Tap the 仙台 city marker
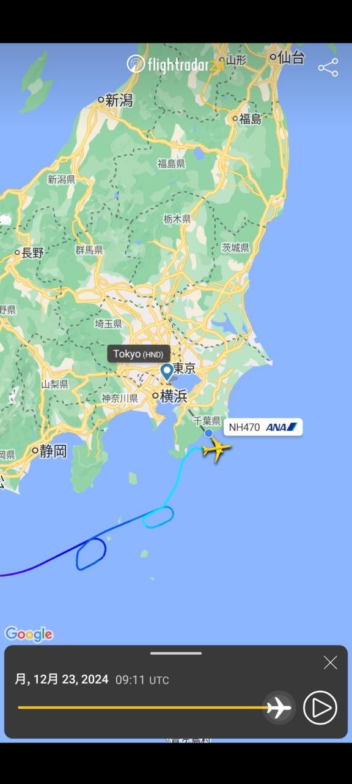The image size is (352, 784). (273, 57)
